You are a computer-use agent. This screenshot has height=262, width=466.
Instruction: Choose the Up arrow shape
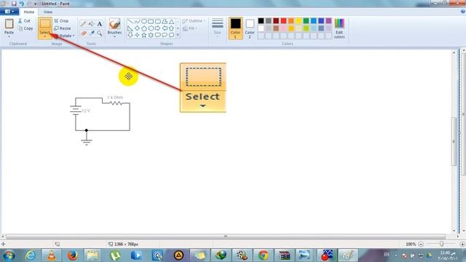pyautogui.click(x=172, y=28)
